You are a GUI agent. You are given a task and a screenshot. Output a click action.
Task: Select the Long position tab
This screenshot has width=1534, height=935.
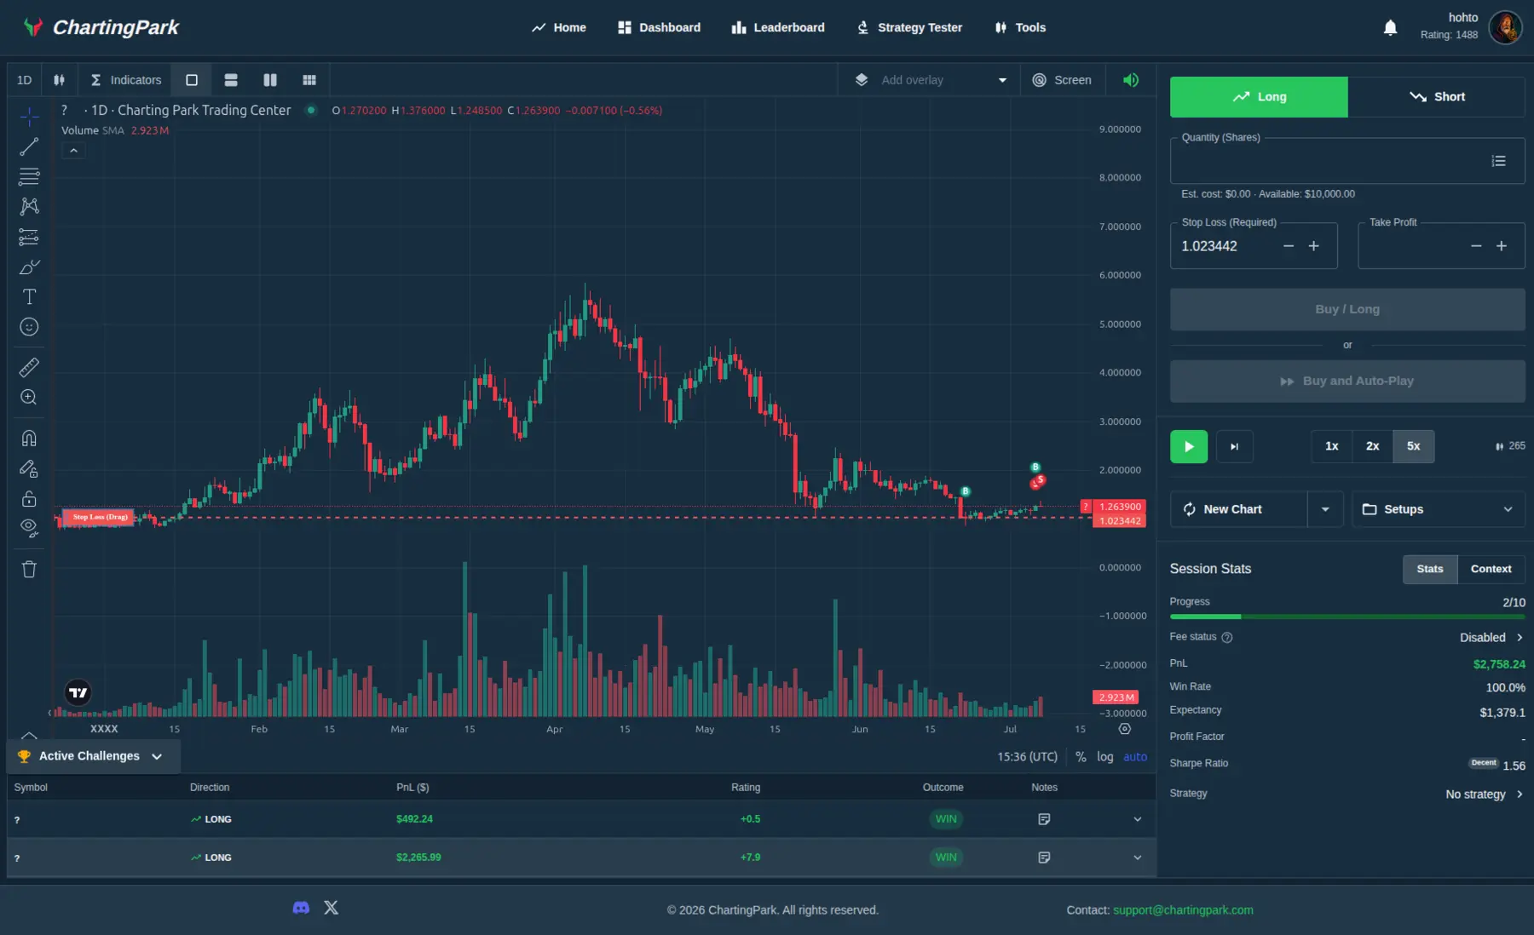[x=1259, y=97]
